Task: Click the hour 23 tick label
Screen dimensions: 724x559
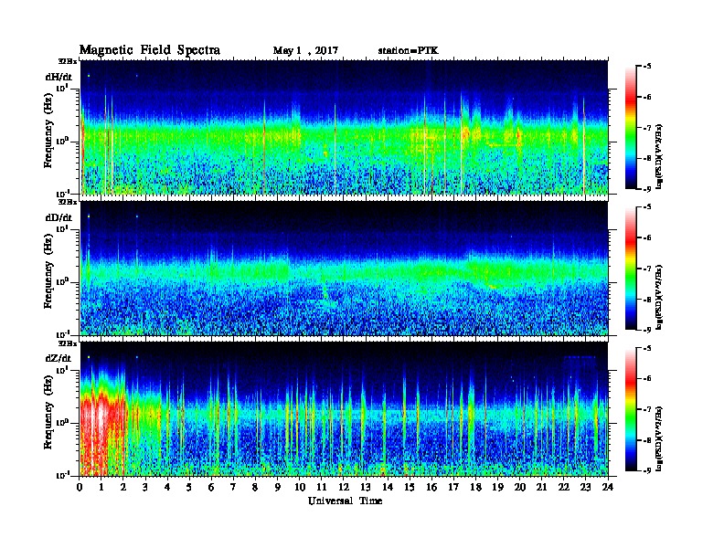Action: tap(586, 487)
